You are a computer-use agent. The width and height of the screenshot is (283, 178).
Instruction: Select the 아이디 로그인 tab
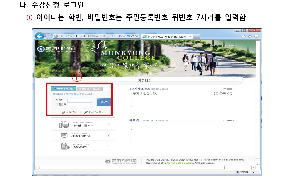click(64, 89)
